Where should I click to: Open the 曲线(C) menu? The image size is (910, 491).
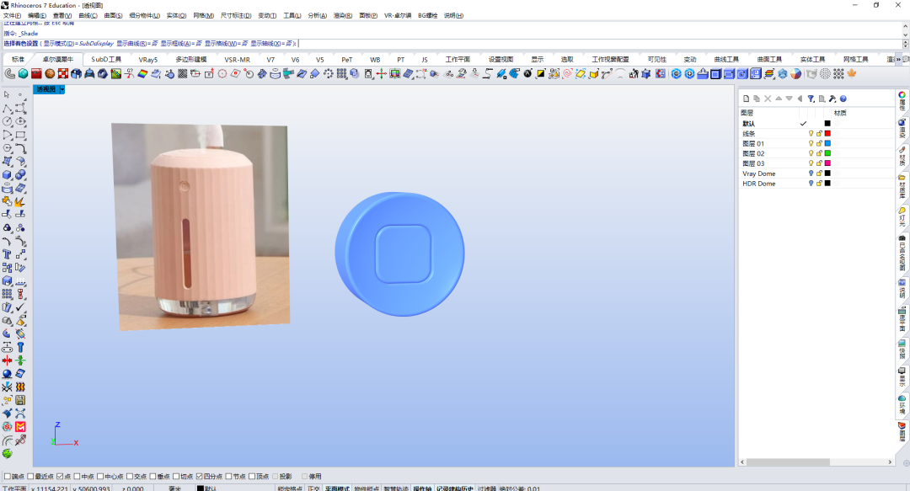point(88,16)
